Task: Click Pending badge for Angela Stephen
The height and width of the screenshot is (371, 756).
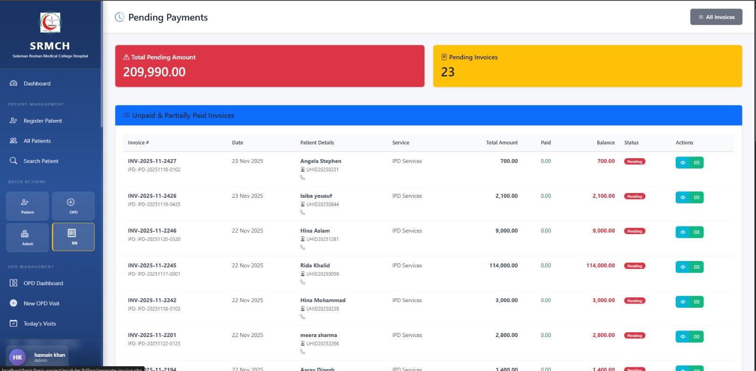Action: [635, 161]
